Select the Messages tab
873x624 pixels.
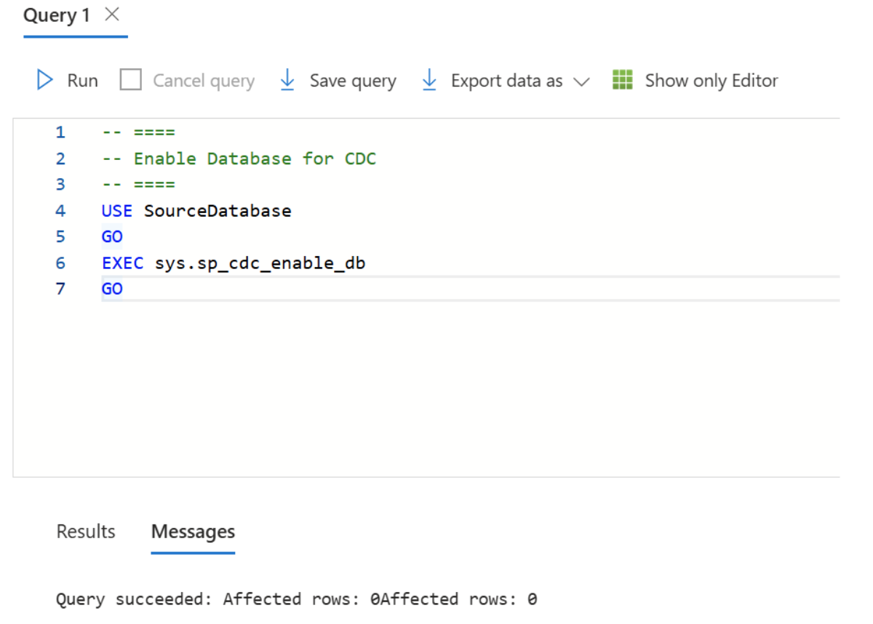click(193, 532)
